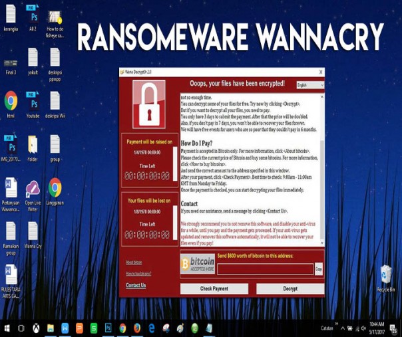Launch Firefox from the taskbar

(137, 328)
